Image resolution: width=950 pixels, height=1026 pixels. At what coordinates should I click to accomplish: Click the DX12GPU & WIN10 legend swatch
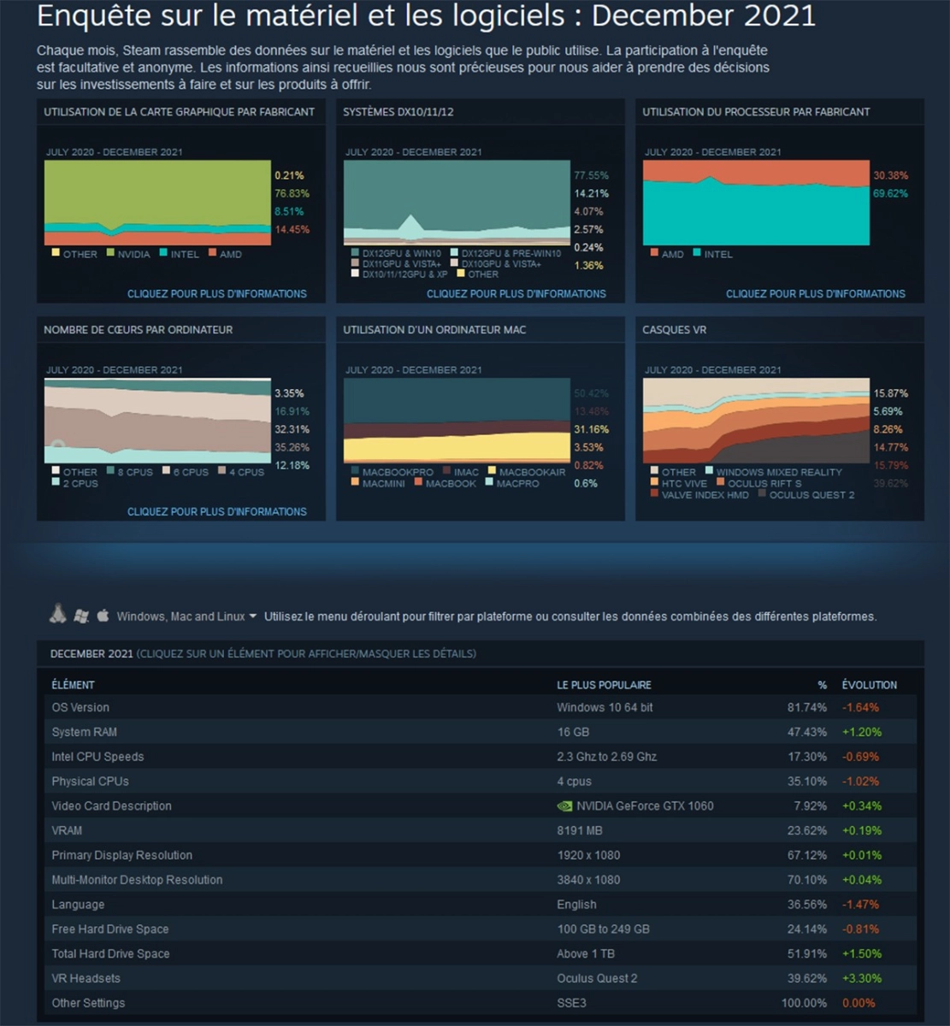(x=356, y=253)
